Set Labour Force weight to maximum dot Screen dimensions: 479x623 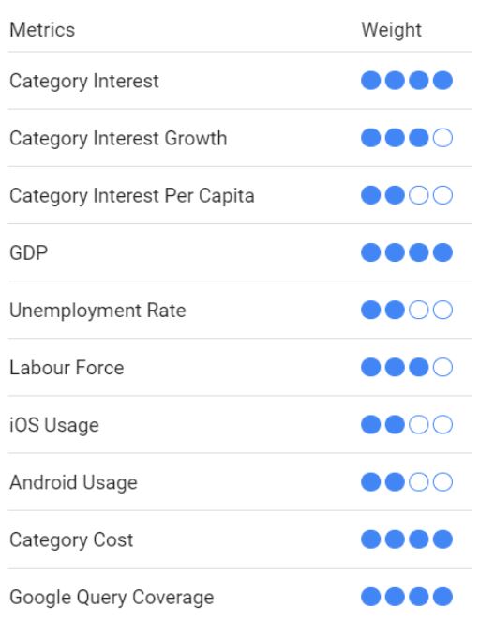[x=442, y=367]
